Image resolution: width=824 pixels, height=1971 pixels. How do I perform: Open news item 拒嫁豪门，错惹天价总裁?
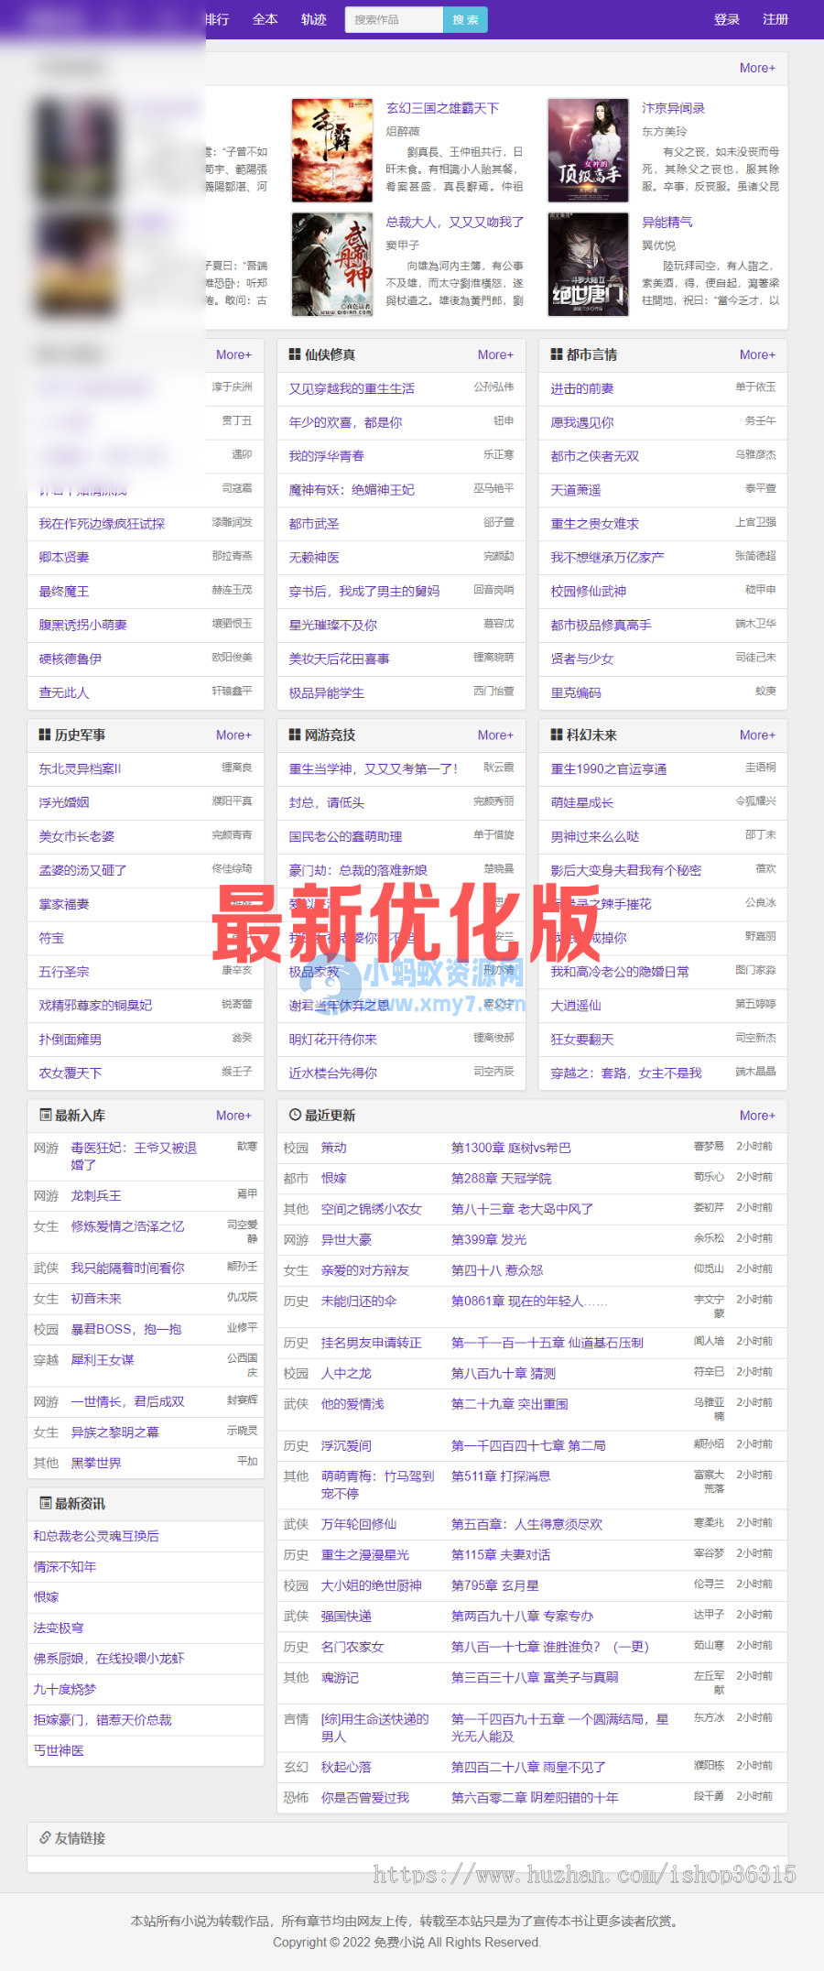103,1719
